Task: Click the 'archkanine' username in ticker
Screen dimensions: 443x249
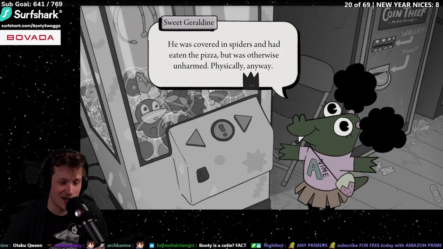Action: point(119,246)
